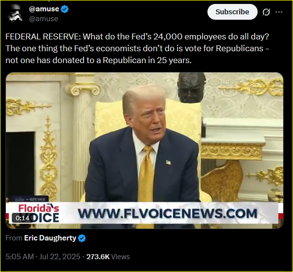This screenshot has width=293, height=272.
Task: Open the 5:05 AM · Jul 22, 2025 timestamp
Action: (x=43, y=257)
